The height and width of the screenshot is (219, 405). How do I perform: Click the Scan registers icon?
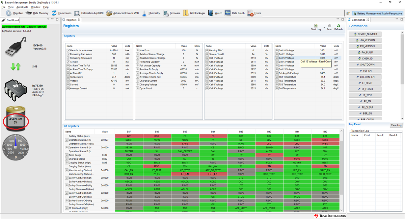pos(329,27)
